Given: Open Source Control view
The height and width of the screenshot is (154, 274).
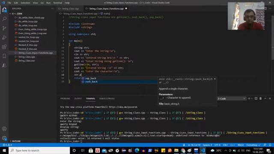Looking at the screenshot, I should (x=4, y=28).
